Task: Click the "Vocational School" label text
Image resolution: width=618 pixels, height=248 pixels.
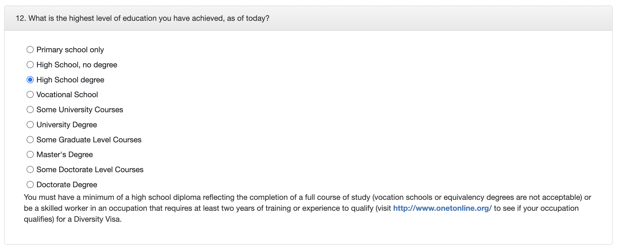Action: click(x=67, y=95)
